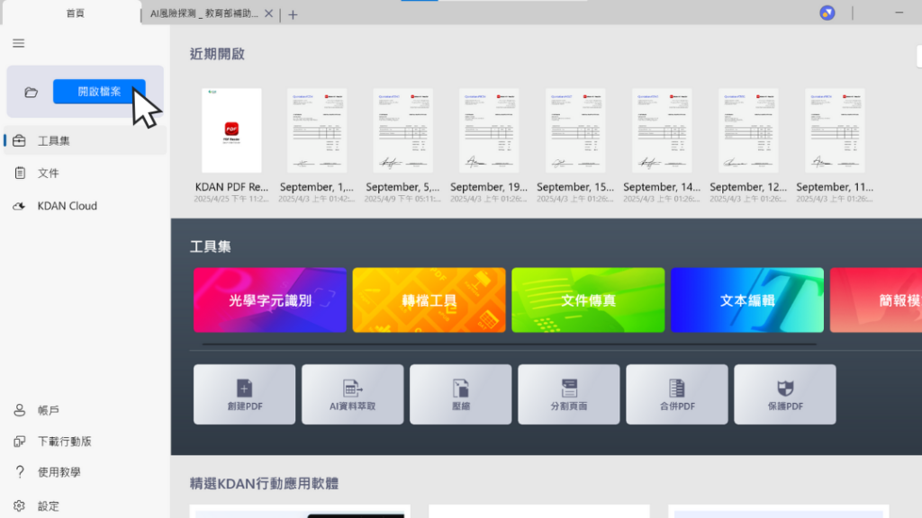Click the user avatar icon in title bar

coord(827,13)
